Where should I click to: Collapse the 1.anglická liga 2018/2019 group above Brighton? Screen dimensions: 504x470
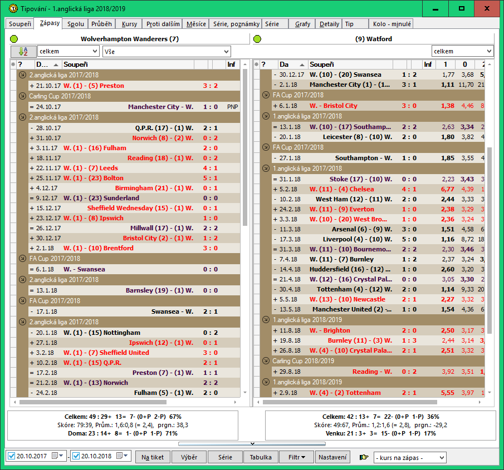coord(266,320)
